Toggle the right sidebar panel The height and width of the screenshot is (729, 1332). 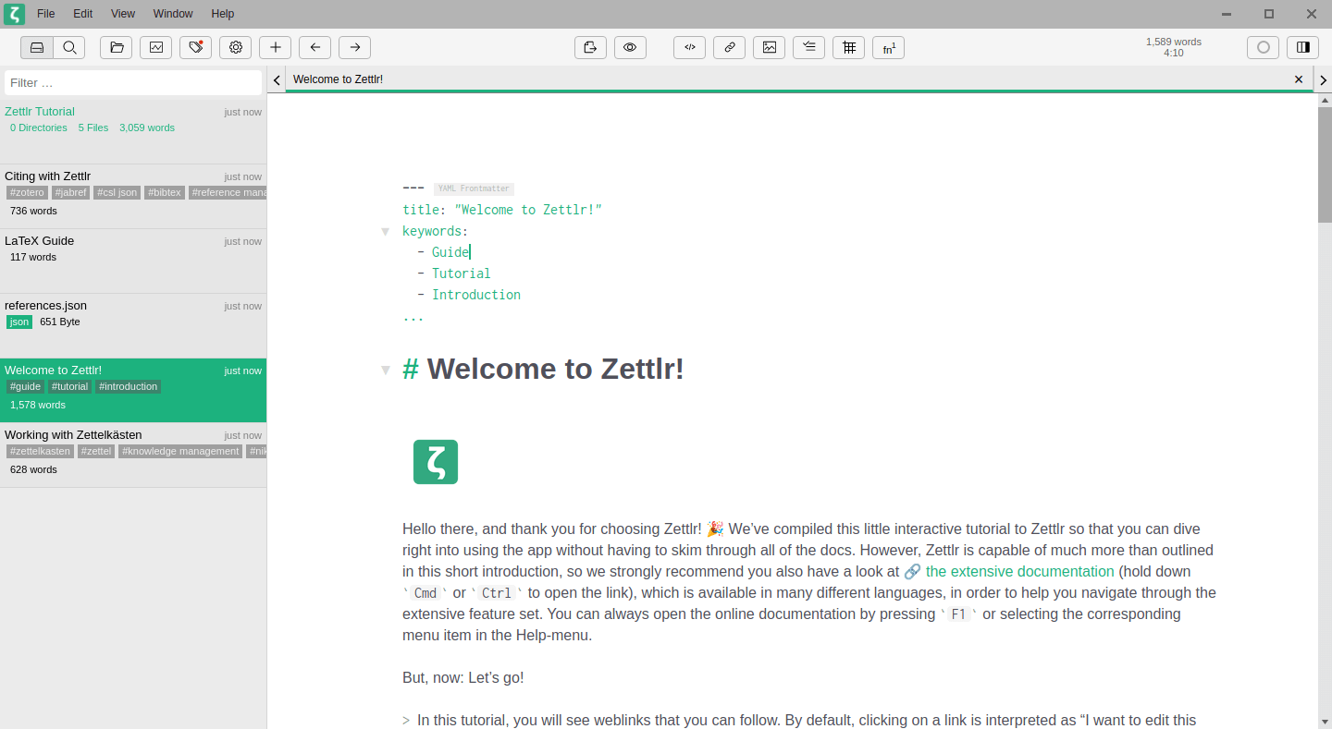(1302, 47)
